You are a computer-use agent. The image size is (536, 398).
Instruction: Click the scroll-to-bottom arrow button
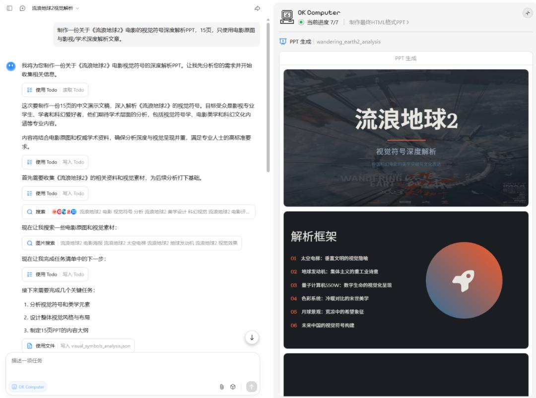(x=252, y=338)
